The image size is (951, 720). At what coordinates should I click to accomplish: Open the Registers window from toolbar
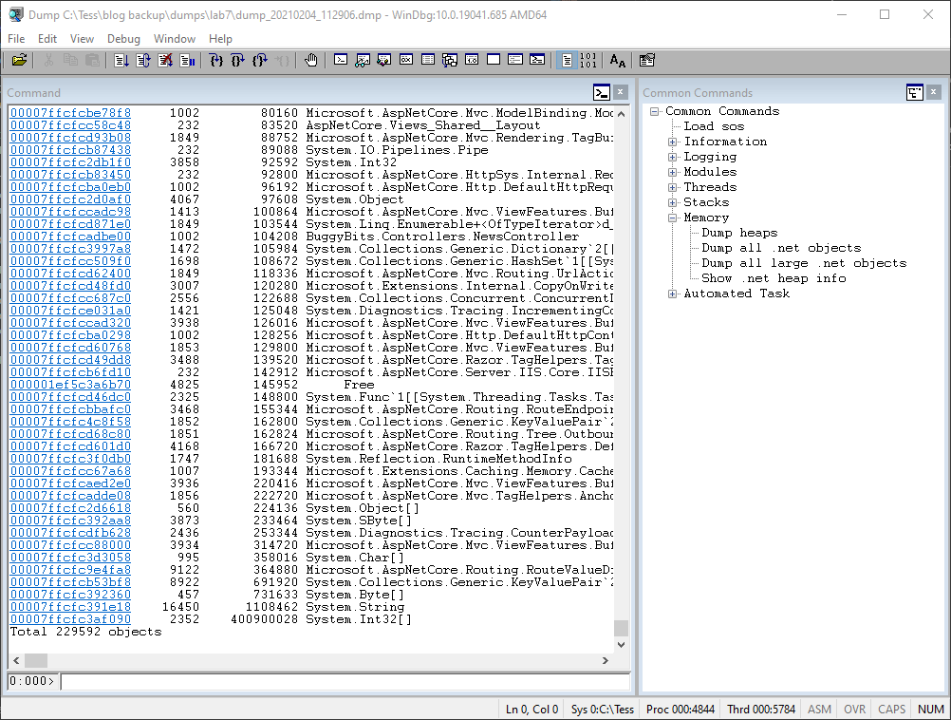(x=406, y=60)
